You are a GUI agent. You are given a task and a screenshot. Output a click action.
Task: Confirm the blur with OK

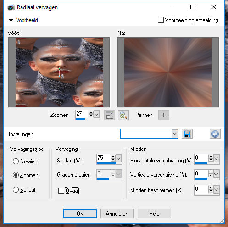80,214
